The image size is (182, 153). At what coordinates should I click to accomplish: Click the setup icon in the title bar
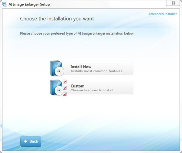pos(5,5)
